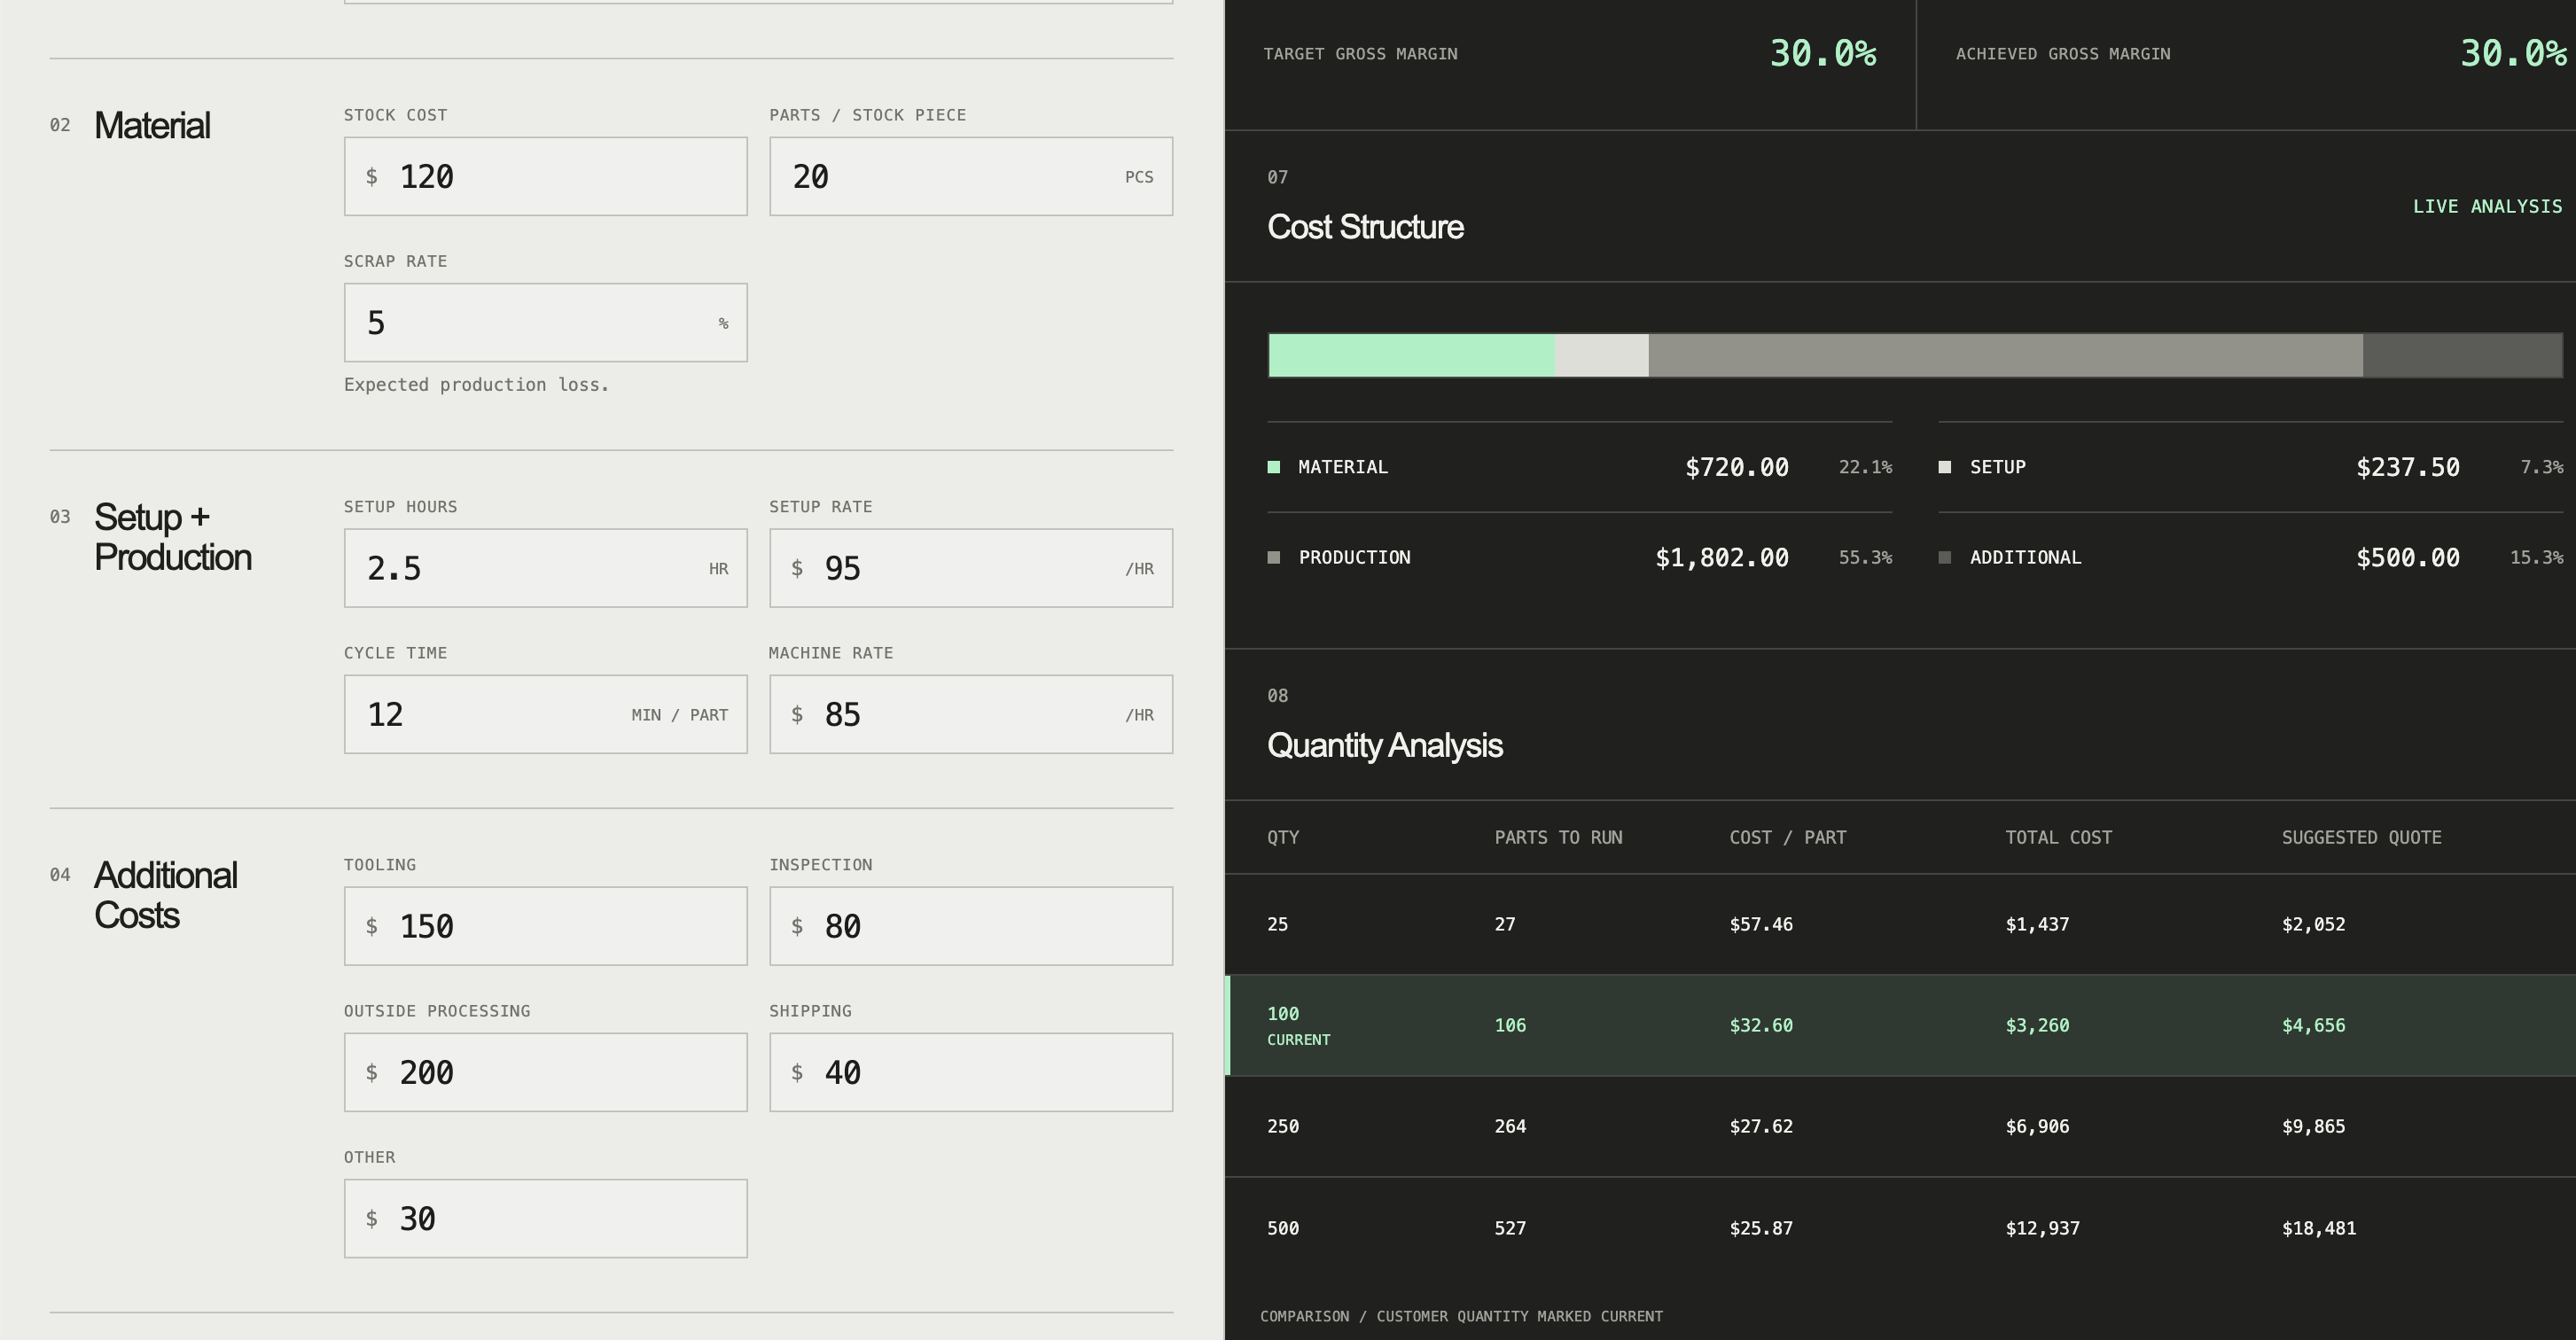Click the dark Additional legend square

pyautogui.click(x=1945, y=557)
